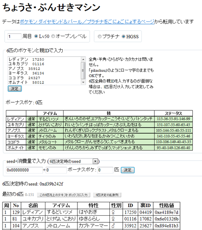
Task: Click the チイラのみ item cell
Action: click(50, 136)
